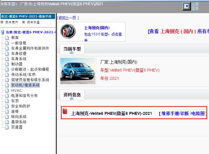Screen dimensions: 209x154
Task: Open the 车身系统 chapter
Action: 19,59
